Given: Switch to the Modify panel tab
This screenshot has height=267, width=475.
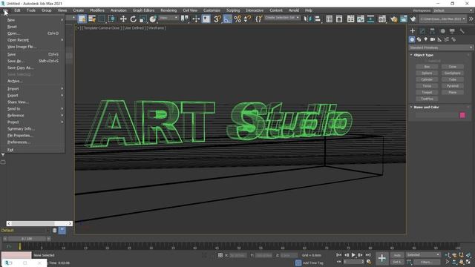Looking at the screenshot, I should coord(422,31).
